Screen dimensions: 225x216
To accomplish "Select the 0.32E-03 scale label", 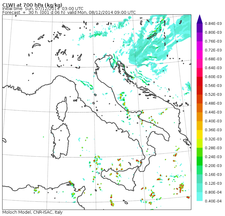I will point(213,139).
